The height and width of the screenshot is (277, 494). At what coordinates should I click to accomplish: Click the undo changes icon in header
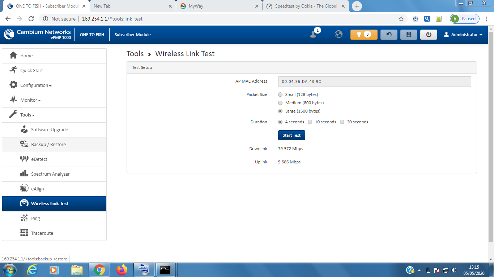(x=389, y=35)
